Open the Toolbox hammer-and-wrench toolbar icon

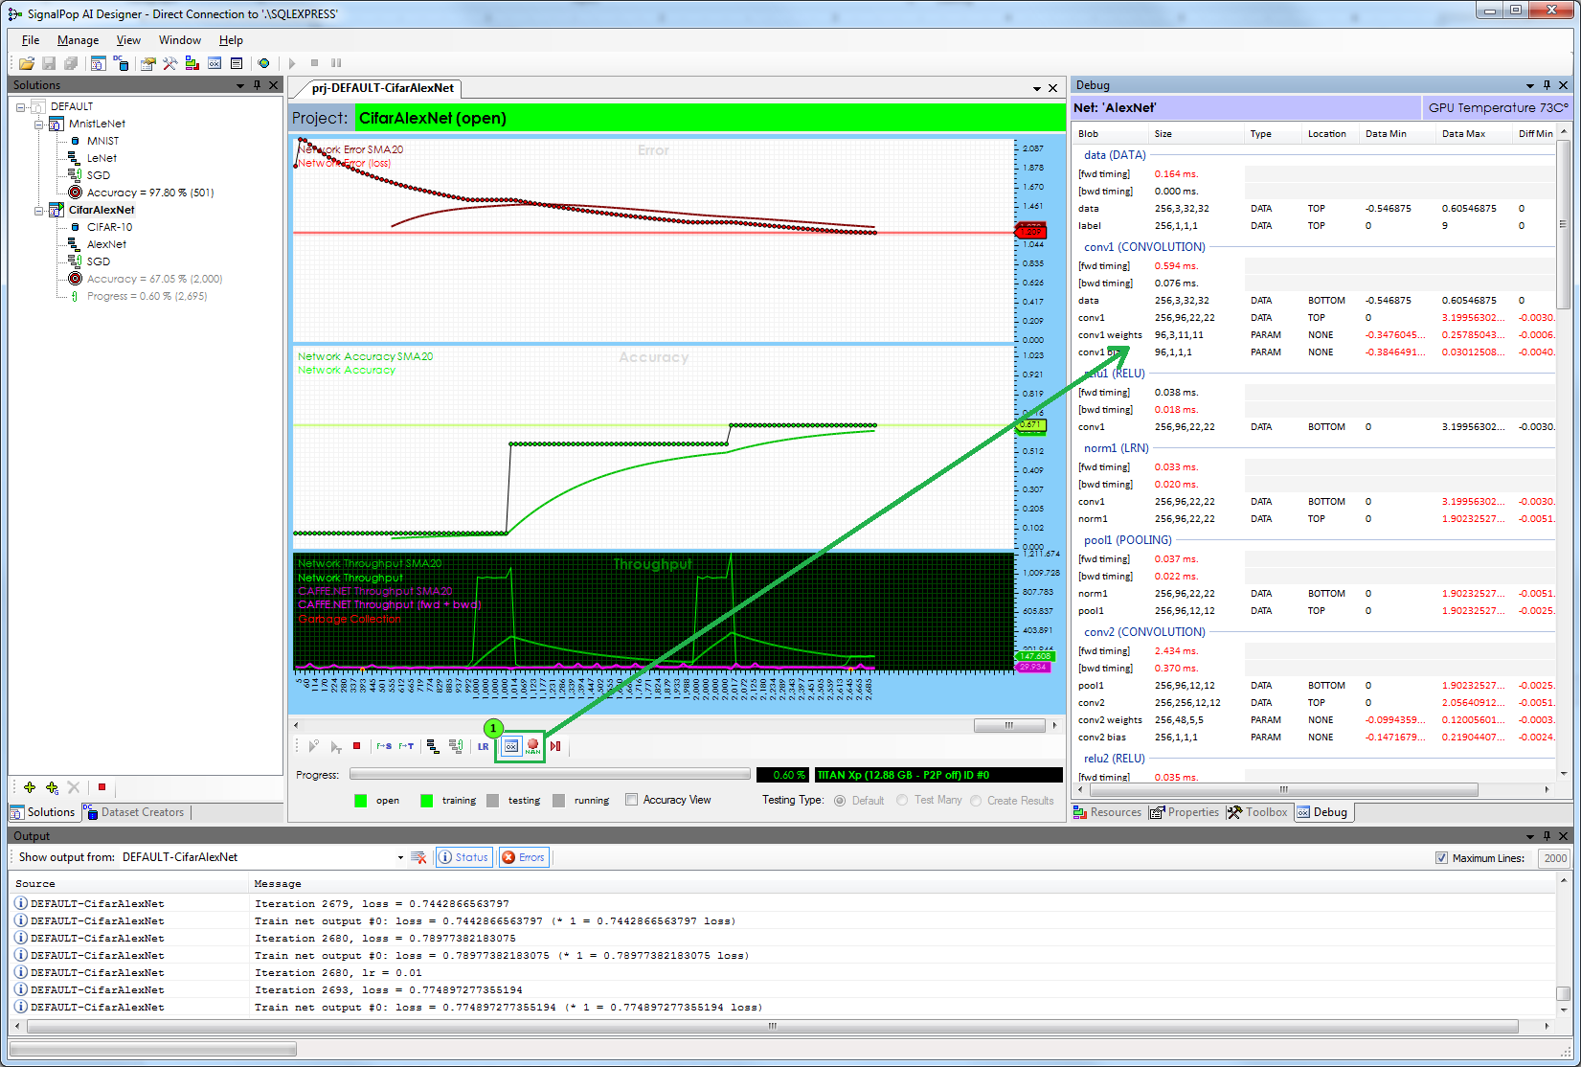point(169,63)
